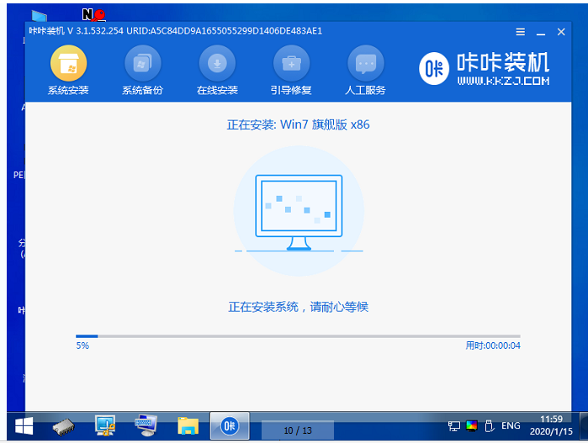This screenshot has width=588, height=443.
Task: Launch the network computer taskbar icon
Action: pyautogui.click(x=105, y=426)
